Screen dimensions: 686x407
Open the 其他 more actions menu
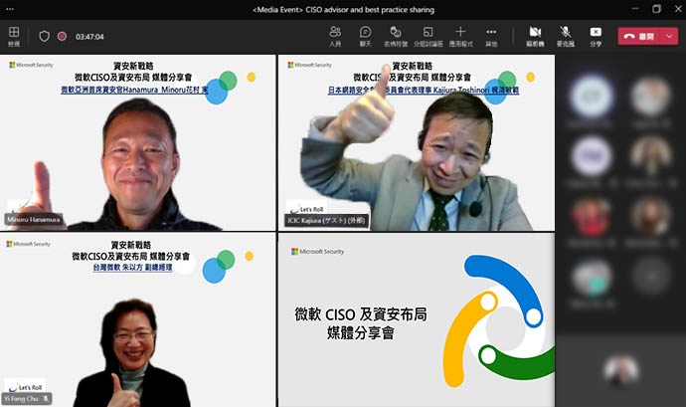click(x=491, y=37)
